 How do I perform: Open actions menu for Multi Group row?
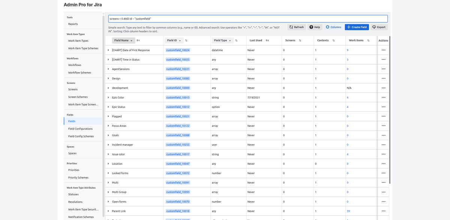[x=383, y=192]
